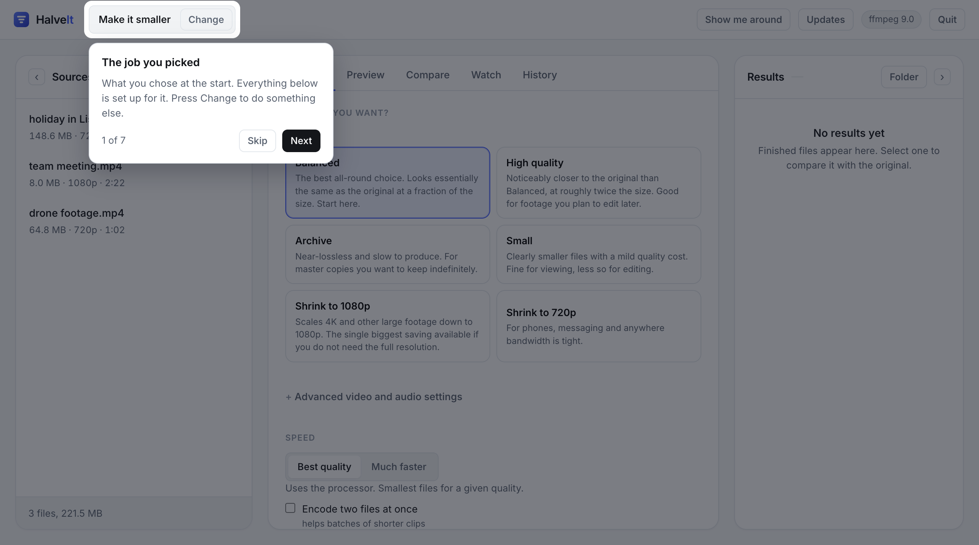Open the Watch tab

(486, 75)
